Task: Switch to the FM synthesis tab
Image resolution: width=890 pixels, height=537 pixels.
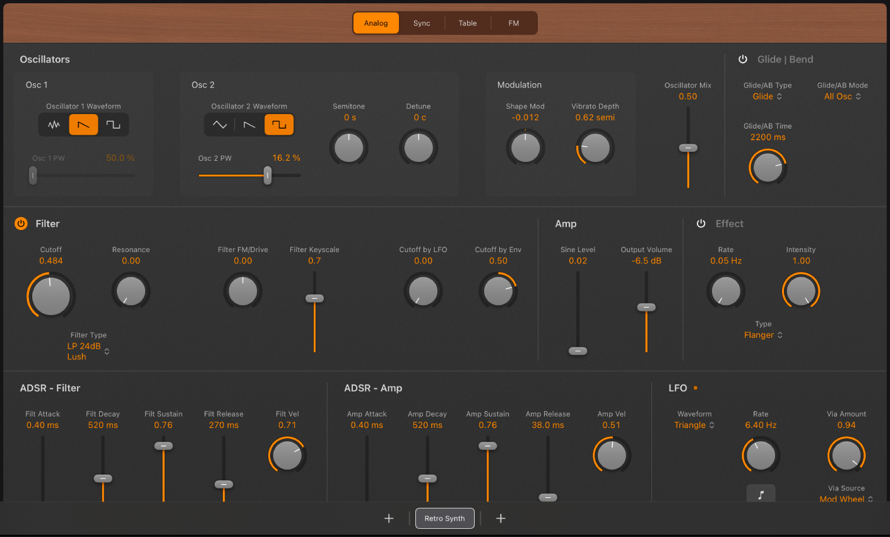Action: tap(513, 23)
